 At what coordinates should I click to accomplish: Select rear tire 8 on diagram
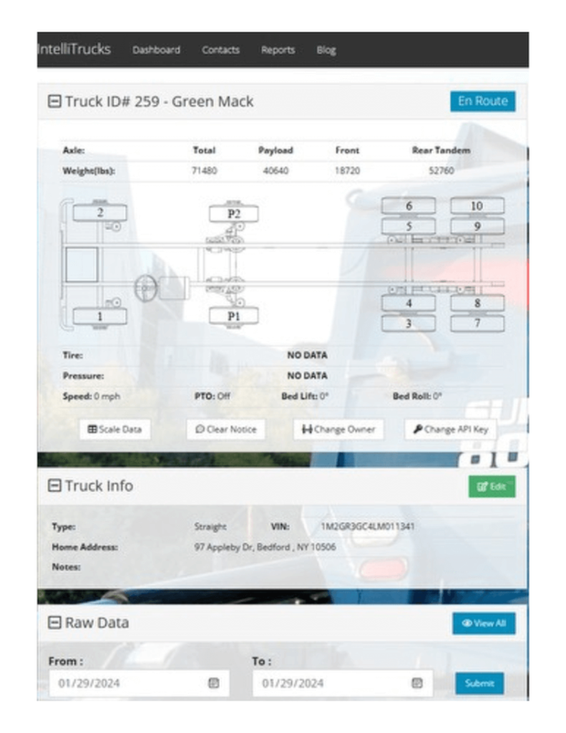pyautogui.click(x=477, y=304)
